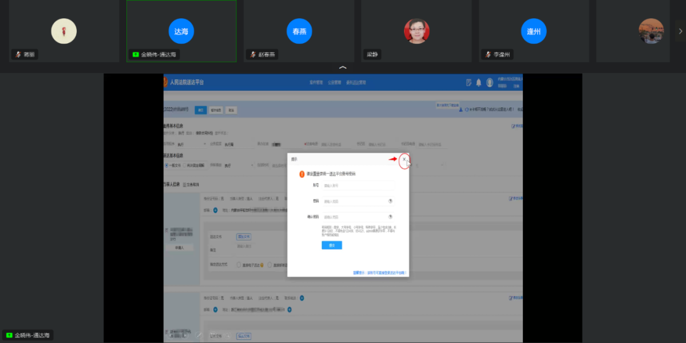Open the 案件管理 nav tab
686x343 pixels.
316,82
